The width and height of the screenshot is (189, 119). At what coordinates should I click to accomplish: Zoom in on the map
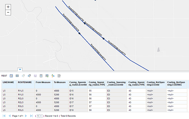pyautogui.click(x=8, y=7)
